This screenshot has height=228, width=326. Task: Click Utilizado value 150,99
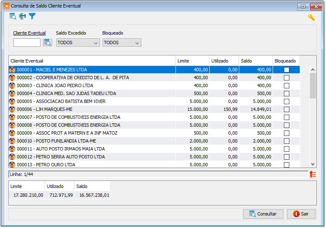[231, 109]
